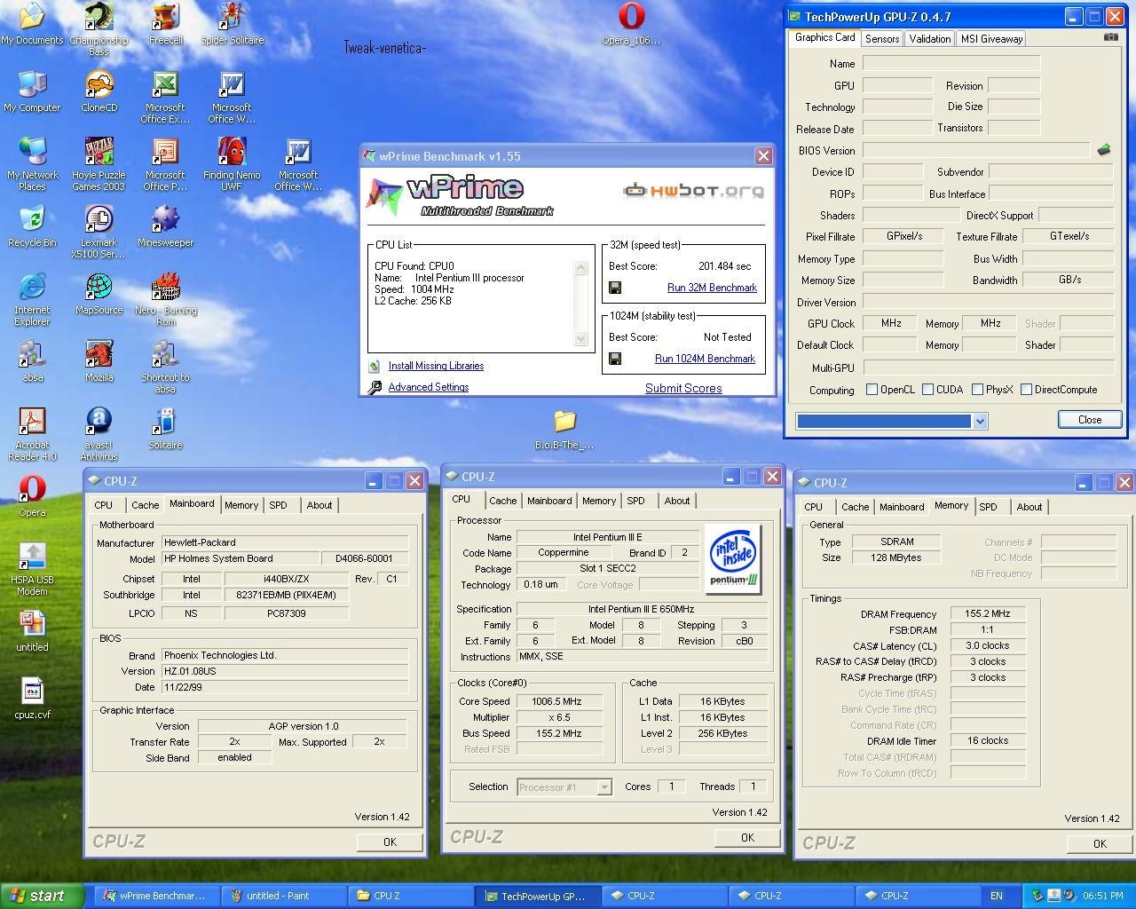Open the MSI Giveaway tab
1136x909 pixels.
coord(991,38)
